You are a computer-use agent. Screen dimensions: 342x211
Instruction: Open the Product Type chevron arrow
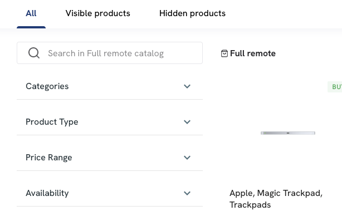click(x=187, y=122)
